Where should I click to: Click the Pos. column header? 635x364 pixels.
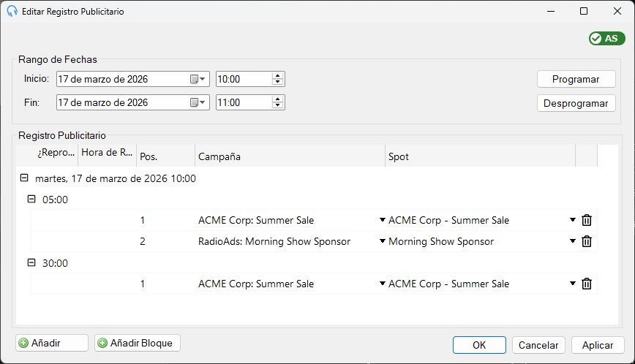pos(165,156)
